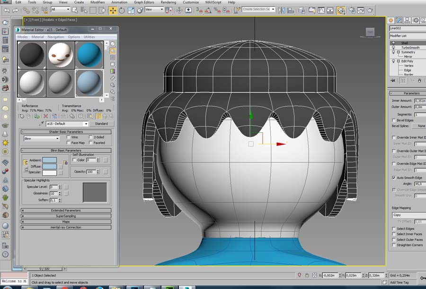
Task: Click the Standard material type button
Action: pos(101,124)
